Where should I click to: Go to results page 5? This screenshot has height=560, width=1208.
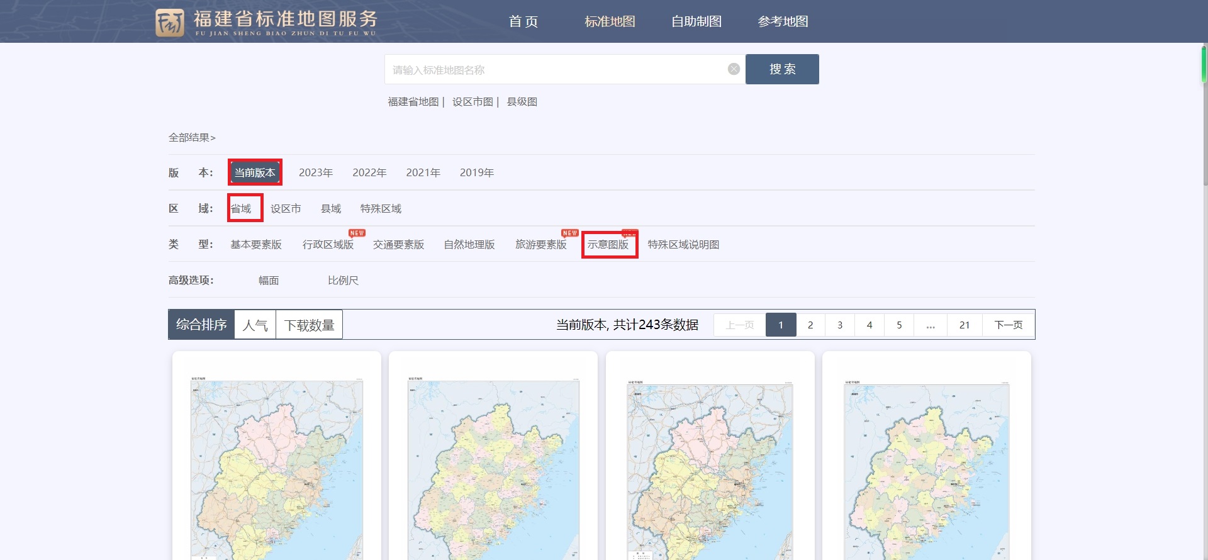coord(899,325)
